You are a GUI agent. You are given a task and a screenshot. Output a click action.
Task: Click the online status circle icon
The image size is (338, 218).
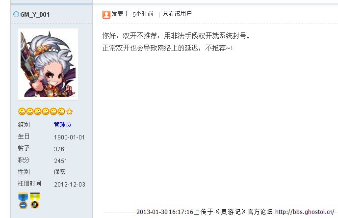[x=16, y=14]
